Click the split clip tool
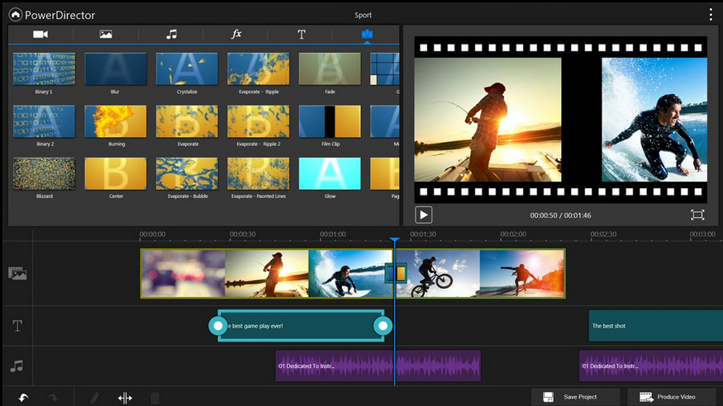 coord(125,398)
